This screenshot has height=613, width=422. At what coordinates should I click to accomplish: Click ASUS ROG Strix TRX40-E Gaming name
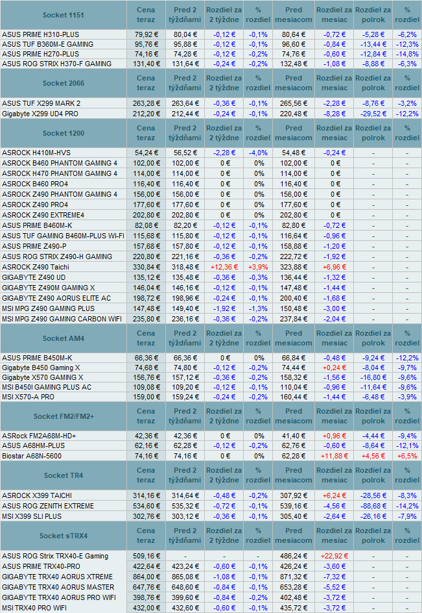tap(55, 556)
